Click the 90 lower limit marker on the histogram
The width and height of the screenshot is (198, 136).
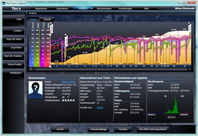(x=165, y=96)
